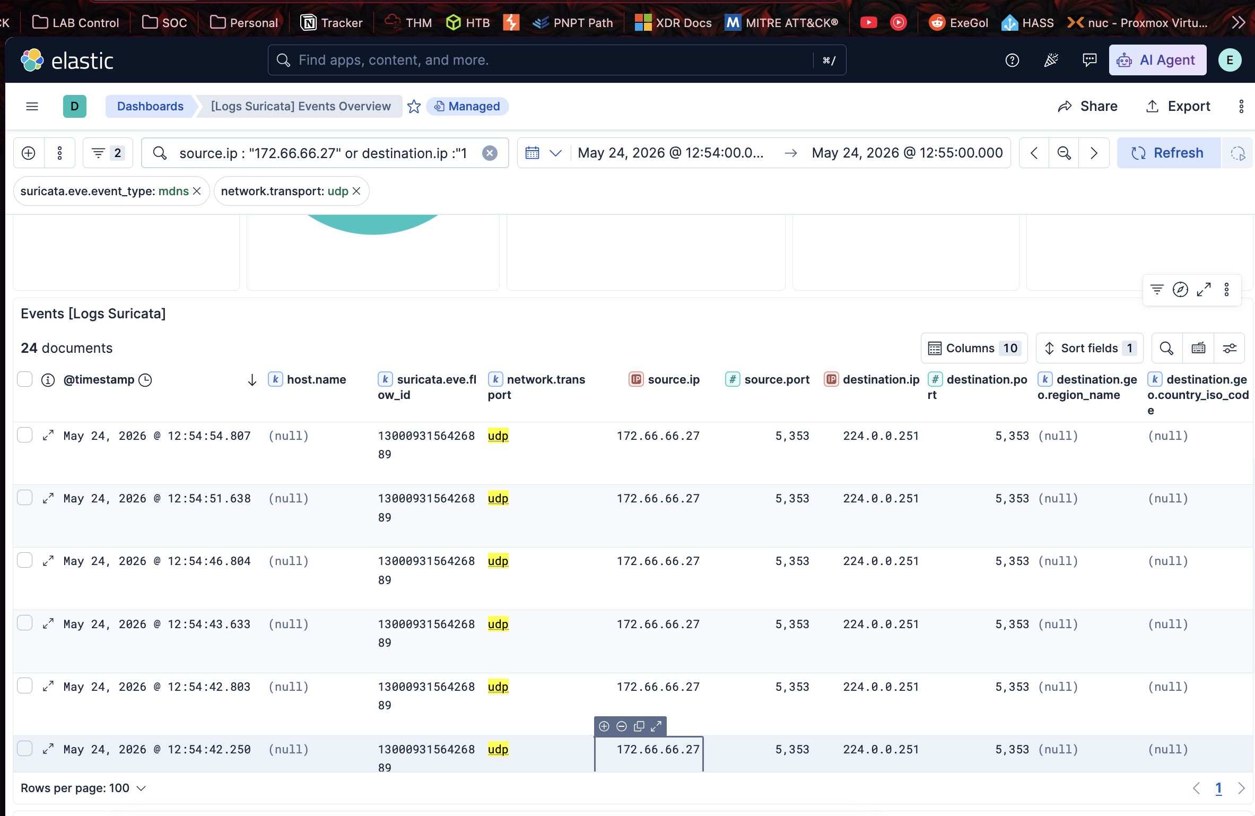Open the D space selector
Image resolution: width=1255 pixels, height=816 pixels.
coord(75,107)
